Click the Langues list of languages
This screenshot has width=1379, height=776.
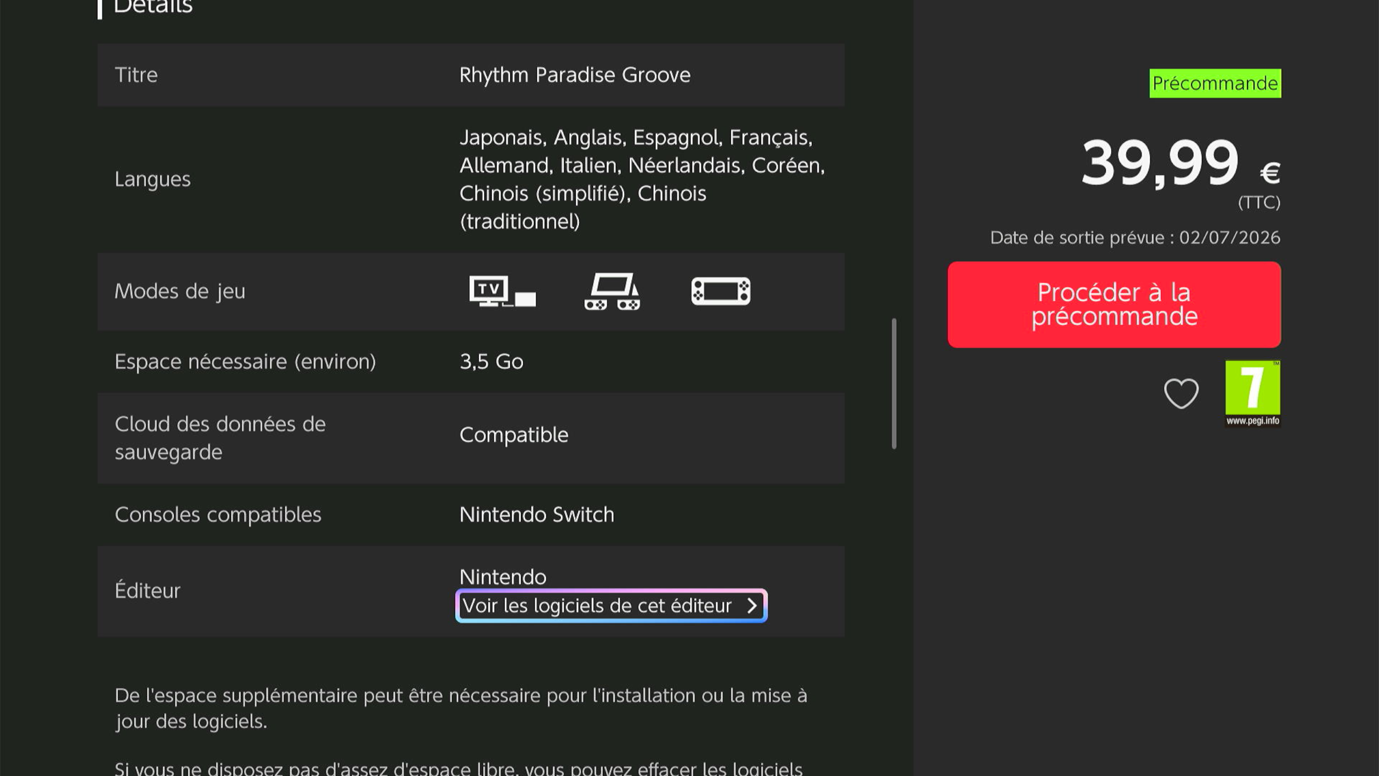pos(641,179)
